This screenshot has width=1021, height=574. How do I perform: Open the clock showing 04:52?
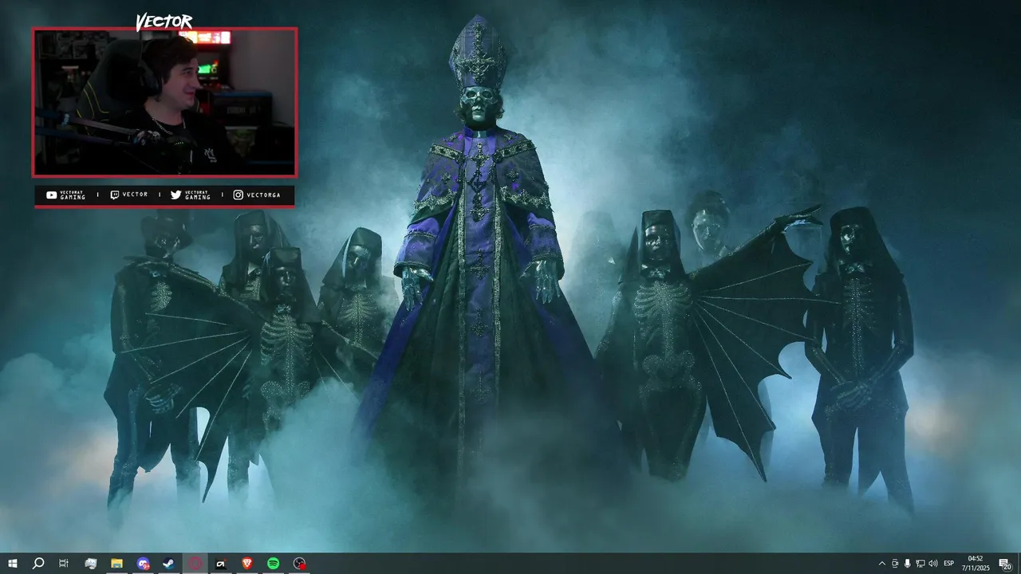(x=976, y=564)
